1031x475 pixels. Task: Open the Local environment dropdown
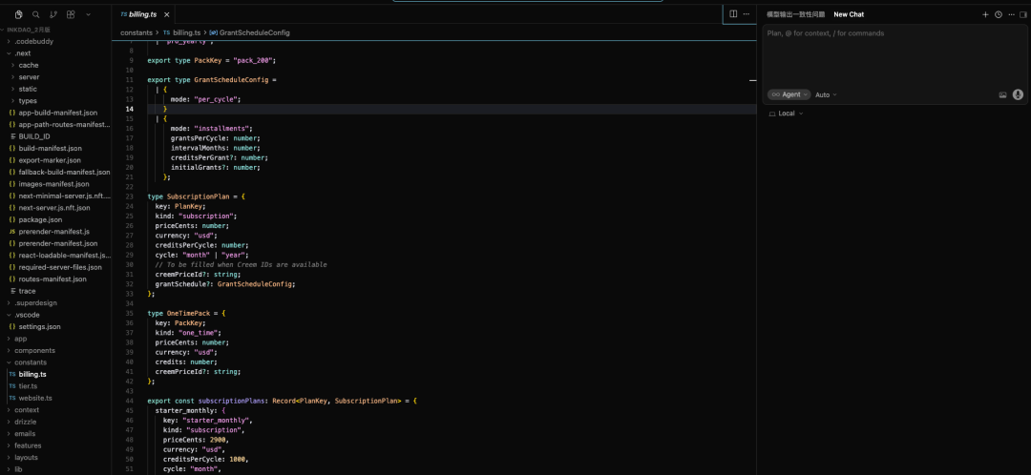[x=787, y=114]
